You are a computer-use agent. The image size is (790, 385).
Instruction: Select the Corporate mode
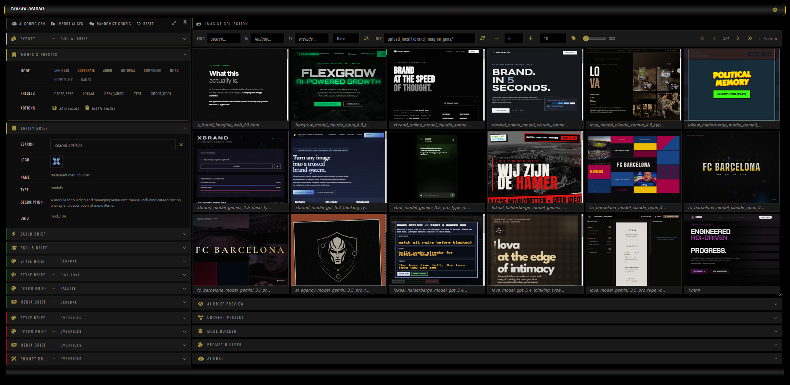(86, 71)
